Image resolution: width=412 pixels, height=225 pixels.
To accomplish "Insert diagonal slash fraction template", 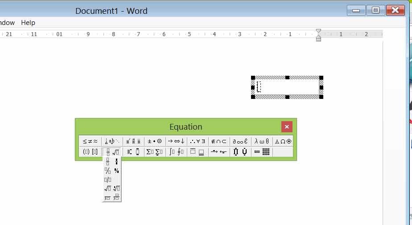I will point(107,171).
